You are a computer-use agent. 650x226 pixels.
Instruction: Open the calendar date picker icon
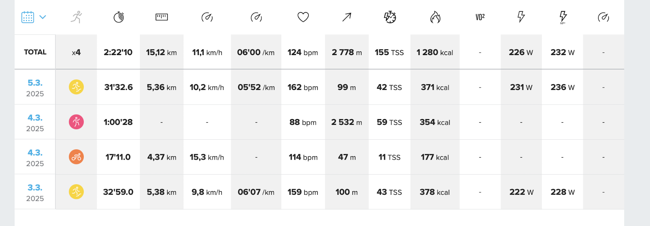point(28,17)
